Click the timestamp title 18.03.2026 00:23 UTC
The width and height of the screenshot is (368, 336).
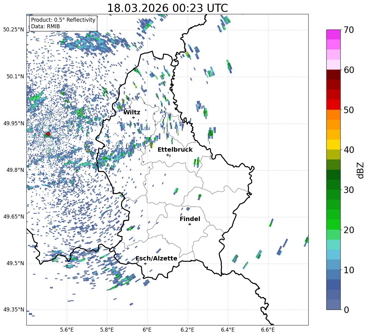point(167,8)
